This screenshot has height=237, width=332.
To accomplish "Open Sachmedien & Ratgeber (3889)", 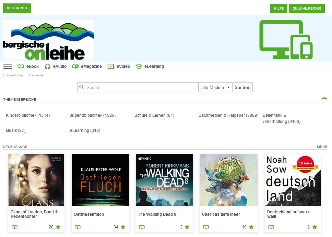I will 228,115.
